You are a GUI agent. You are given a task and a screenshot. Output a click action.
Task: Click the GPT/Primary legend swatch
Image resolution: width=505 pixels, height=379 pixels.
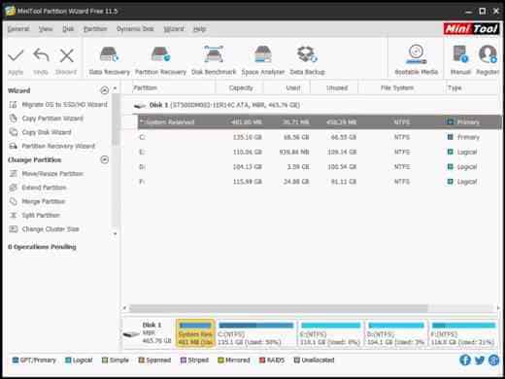tap(15, 361)
